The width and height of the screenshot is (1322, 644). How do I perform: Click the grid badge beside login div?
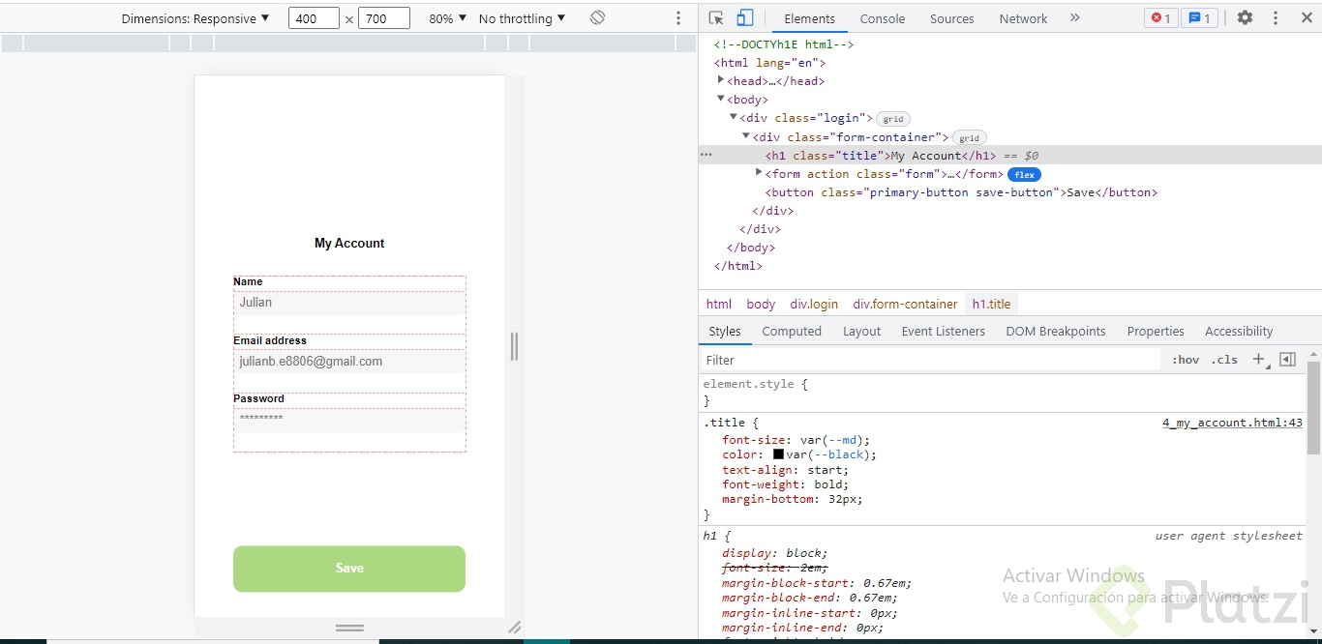[893, 119]
